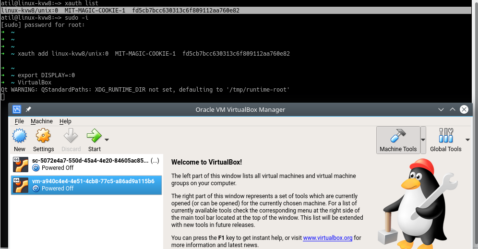Click the Welcome to VirtualBox! heading
Screen dimensions: 478x249
click(x=207, y=162)
